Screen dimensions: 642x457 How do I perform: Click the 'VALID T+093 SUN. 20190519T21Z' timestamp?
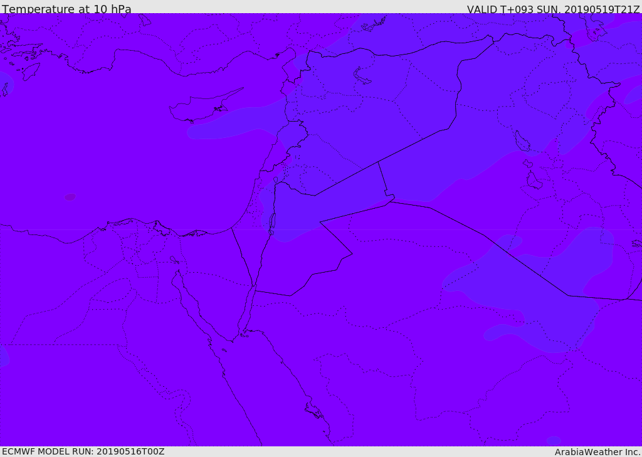553,9
